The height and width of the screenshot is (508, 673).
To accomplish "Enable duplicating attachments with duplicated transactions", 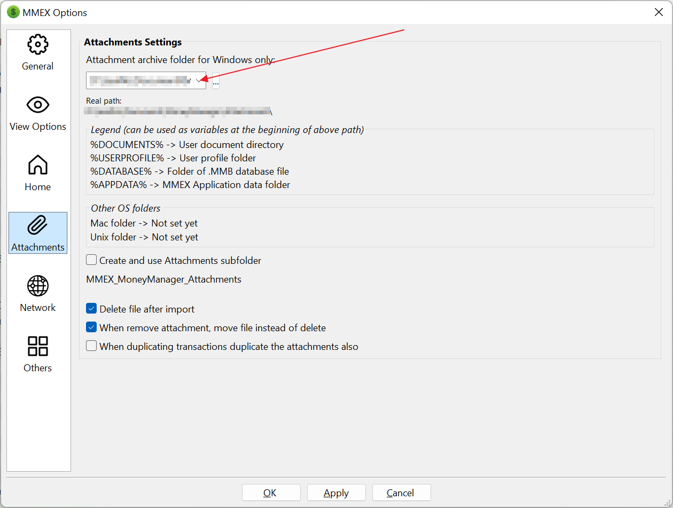I will pos(91,345).
